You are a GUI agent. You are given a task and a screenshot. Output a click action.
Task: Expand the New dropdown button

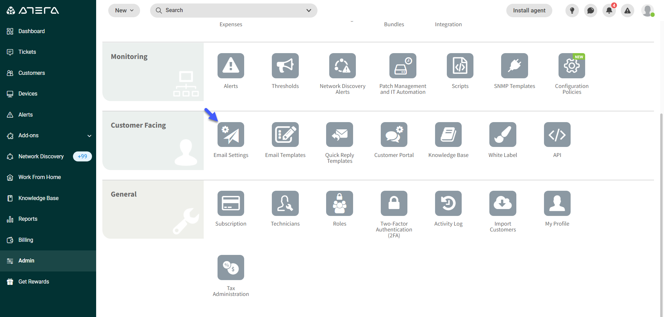coord(124,10)
